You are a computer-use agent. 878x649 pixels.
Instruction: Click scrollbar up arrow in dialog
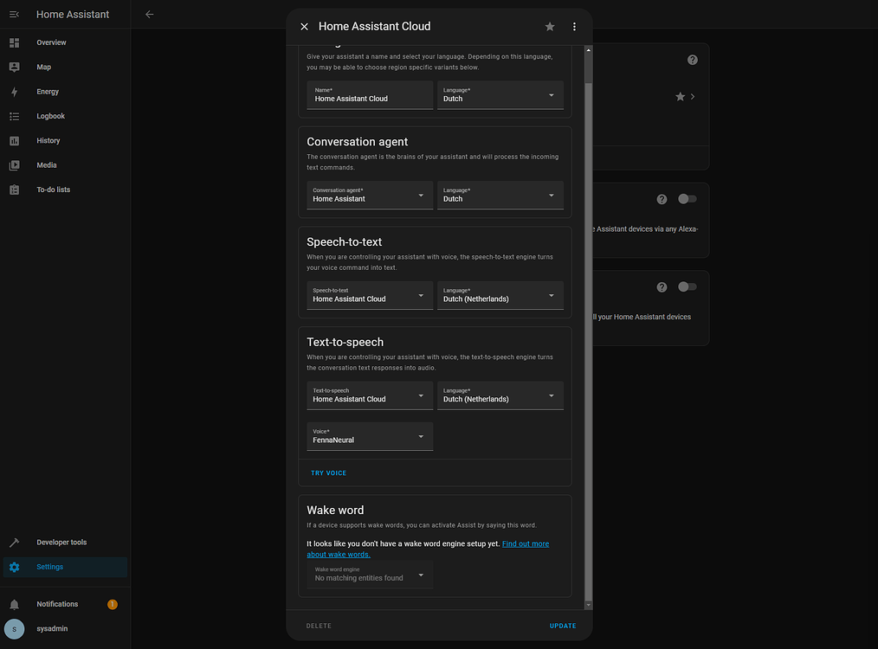(589, 50)
